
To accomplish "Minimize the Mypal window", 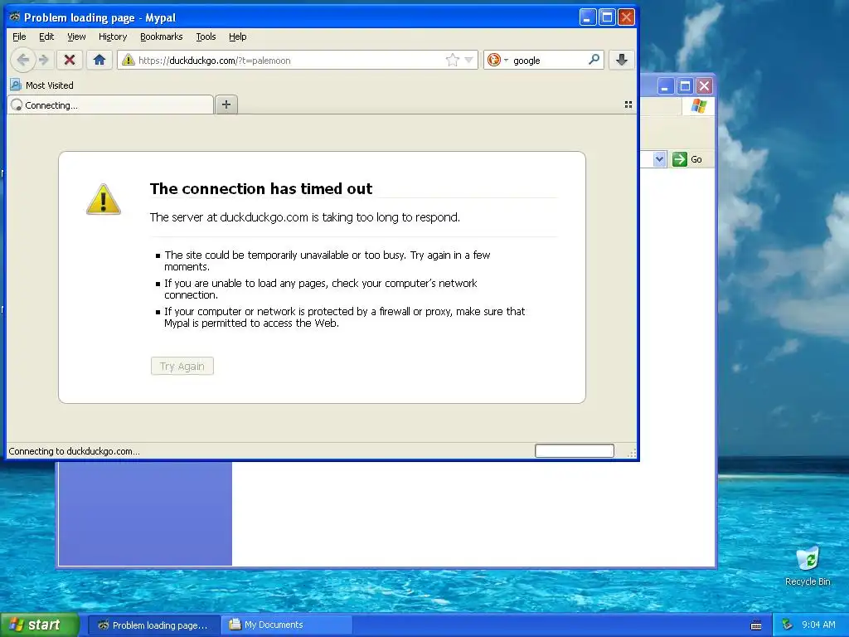I will point(588,17).
